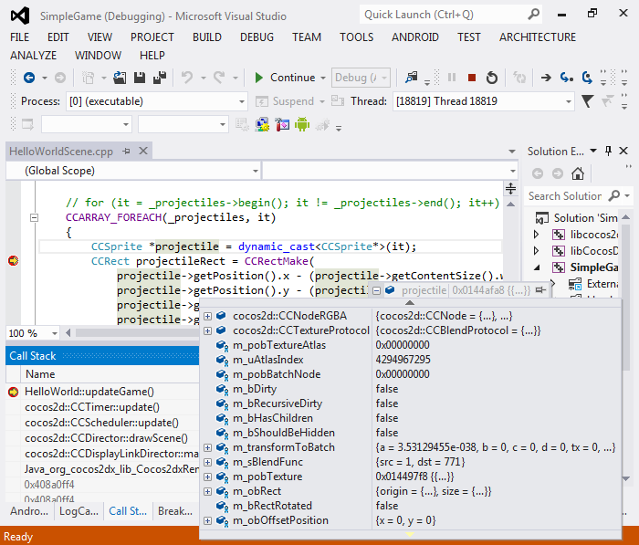
Task: Expand the m_pobTexture member
Action: click(208, 477)
